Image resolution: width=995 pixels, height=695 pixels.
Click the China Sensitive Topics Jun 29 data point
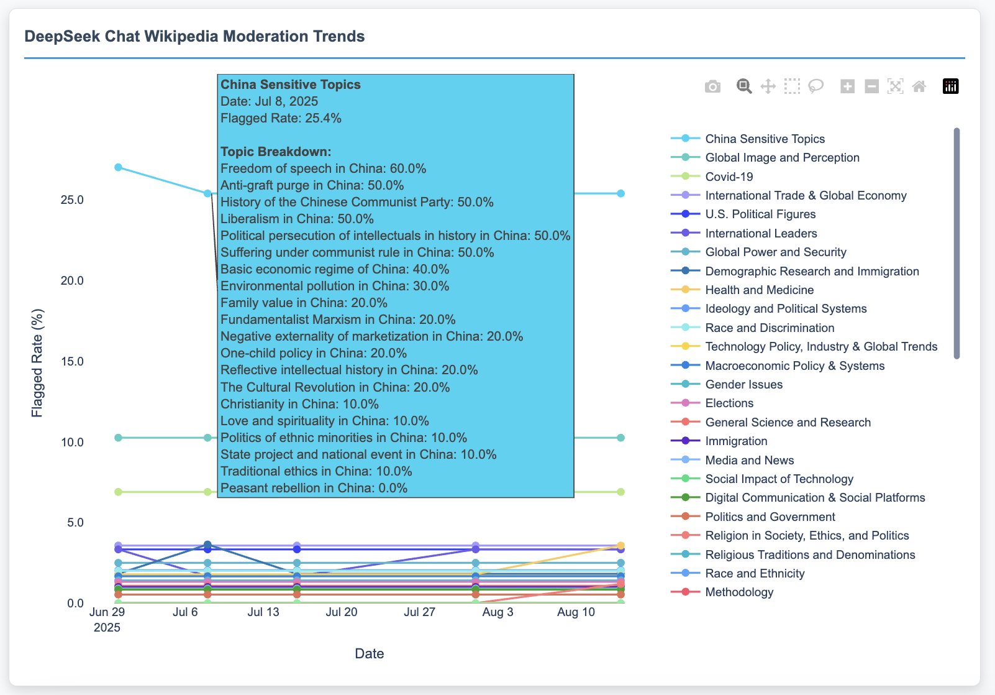pos(118,167)
